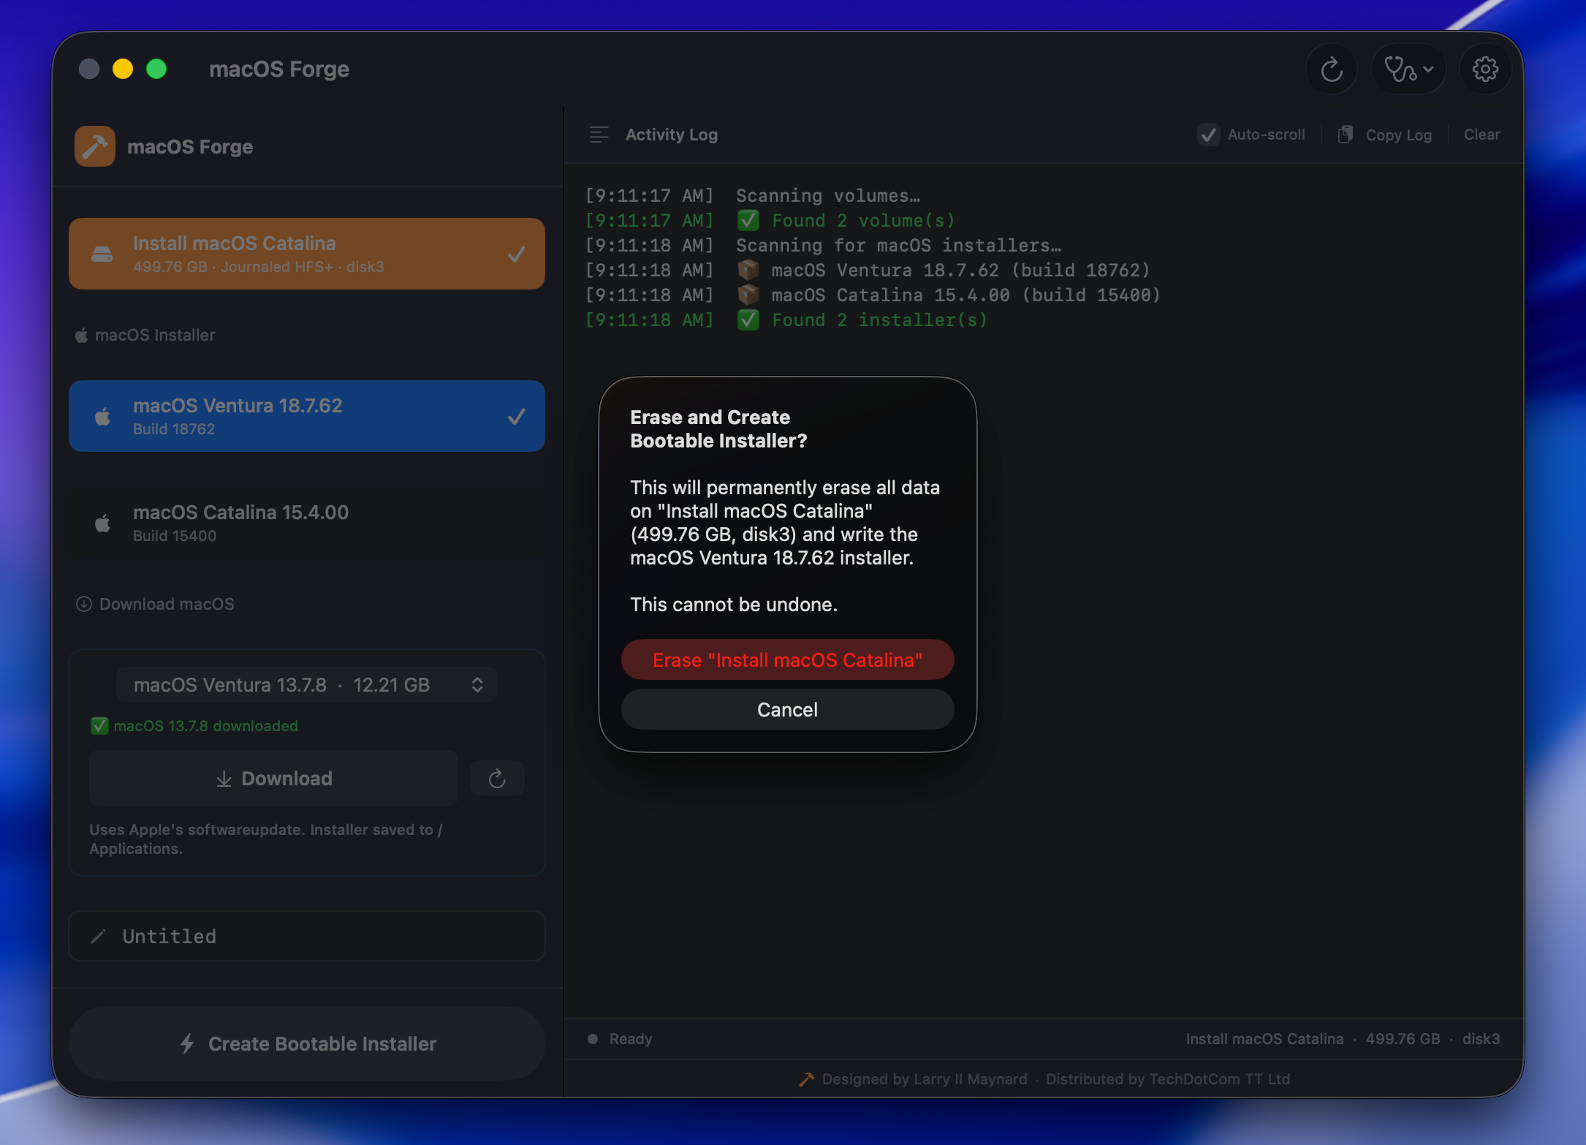Click the Found 2 installer(s) log line

coord(786,320)
